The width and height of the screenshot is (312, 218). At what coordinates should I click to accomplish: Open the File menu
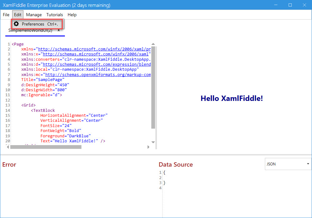tap(6, 15)
